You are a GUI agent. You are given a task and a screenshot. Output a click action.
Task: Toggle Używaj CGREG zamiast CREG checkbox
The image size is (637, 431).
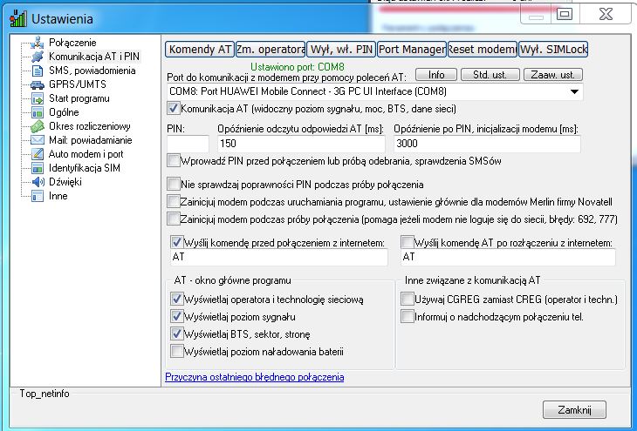pyautogui.click(x=408, y=299)
